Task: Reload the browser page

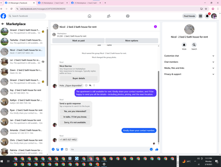Action: point(11,9)
